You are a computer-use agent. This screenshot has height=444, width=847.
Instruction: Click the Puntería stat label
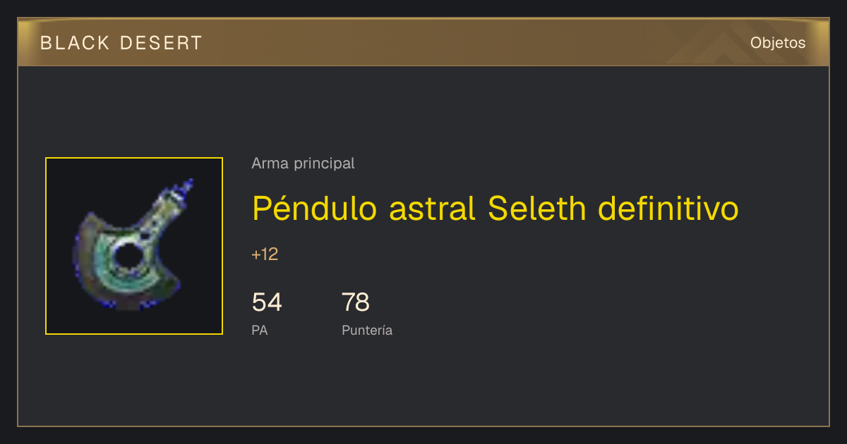point(367,330)
